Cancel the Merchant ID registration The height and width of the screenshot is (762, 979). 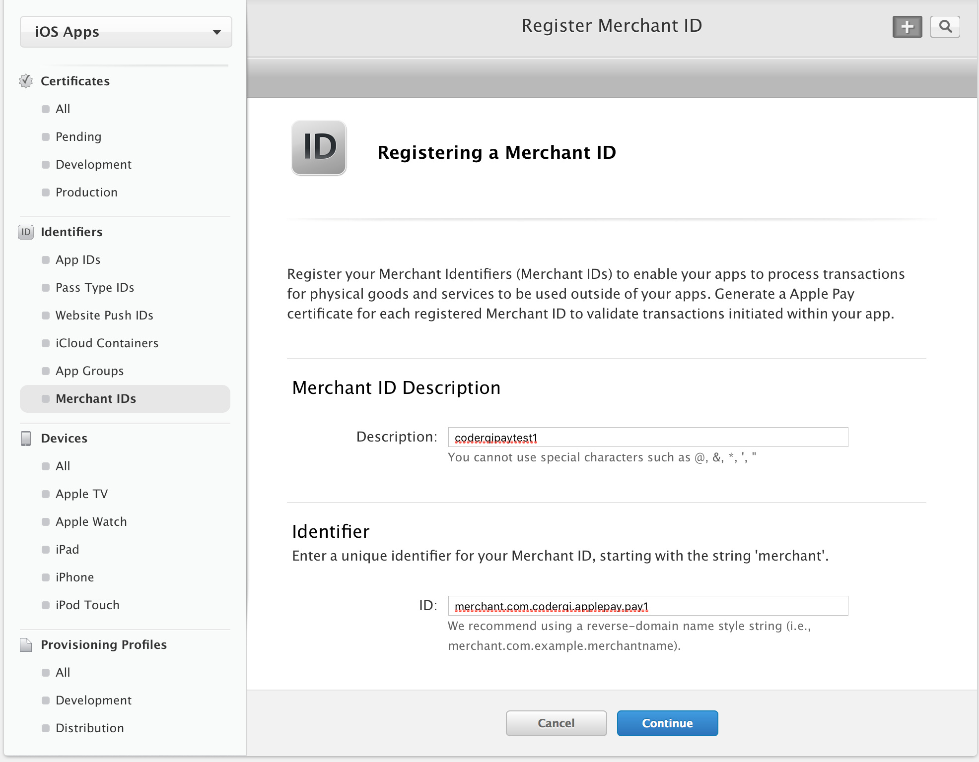(556, 723)
